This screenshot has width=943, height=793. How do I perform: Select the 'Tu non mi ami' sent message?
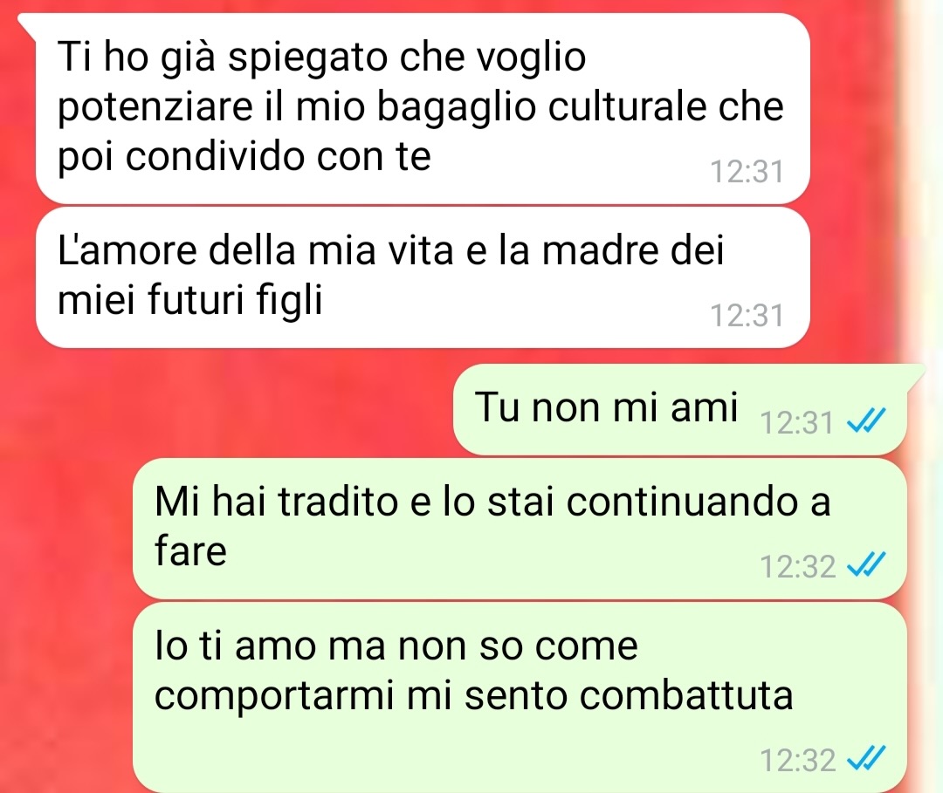[679, 409]
